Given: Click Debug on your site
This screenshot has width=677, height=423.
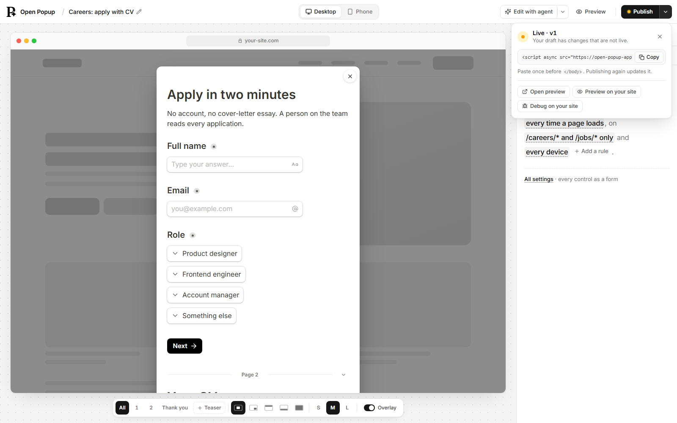Looking at the screenshot, I should [x=550, y=106].
